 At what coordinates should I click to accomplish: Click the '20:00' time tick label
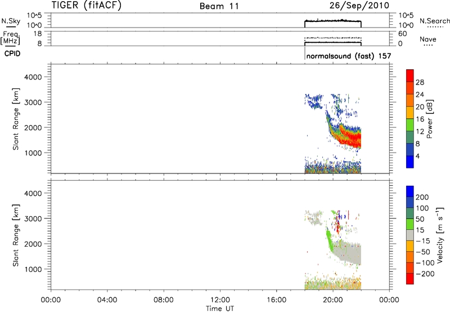click(333, 300)
